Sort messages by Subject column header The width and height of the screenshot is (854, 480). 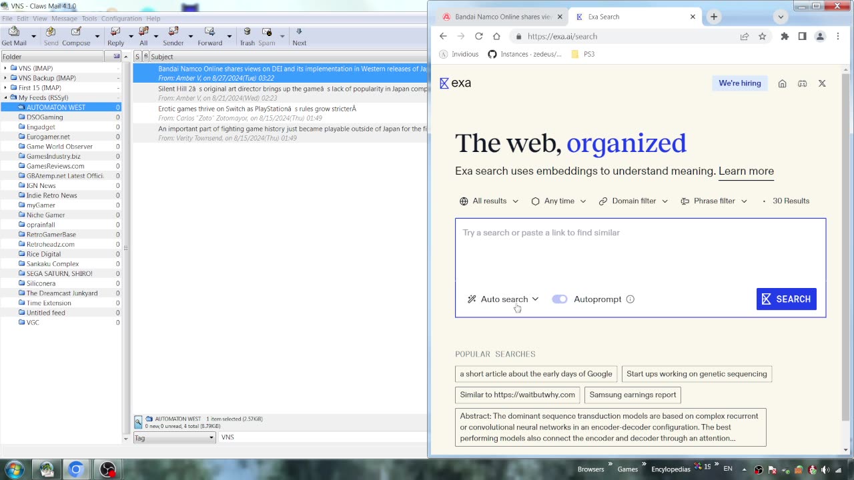coord(287,57)
